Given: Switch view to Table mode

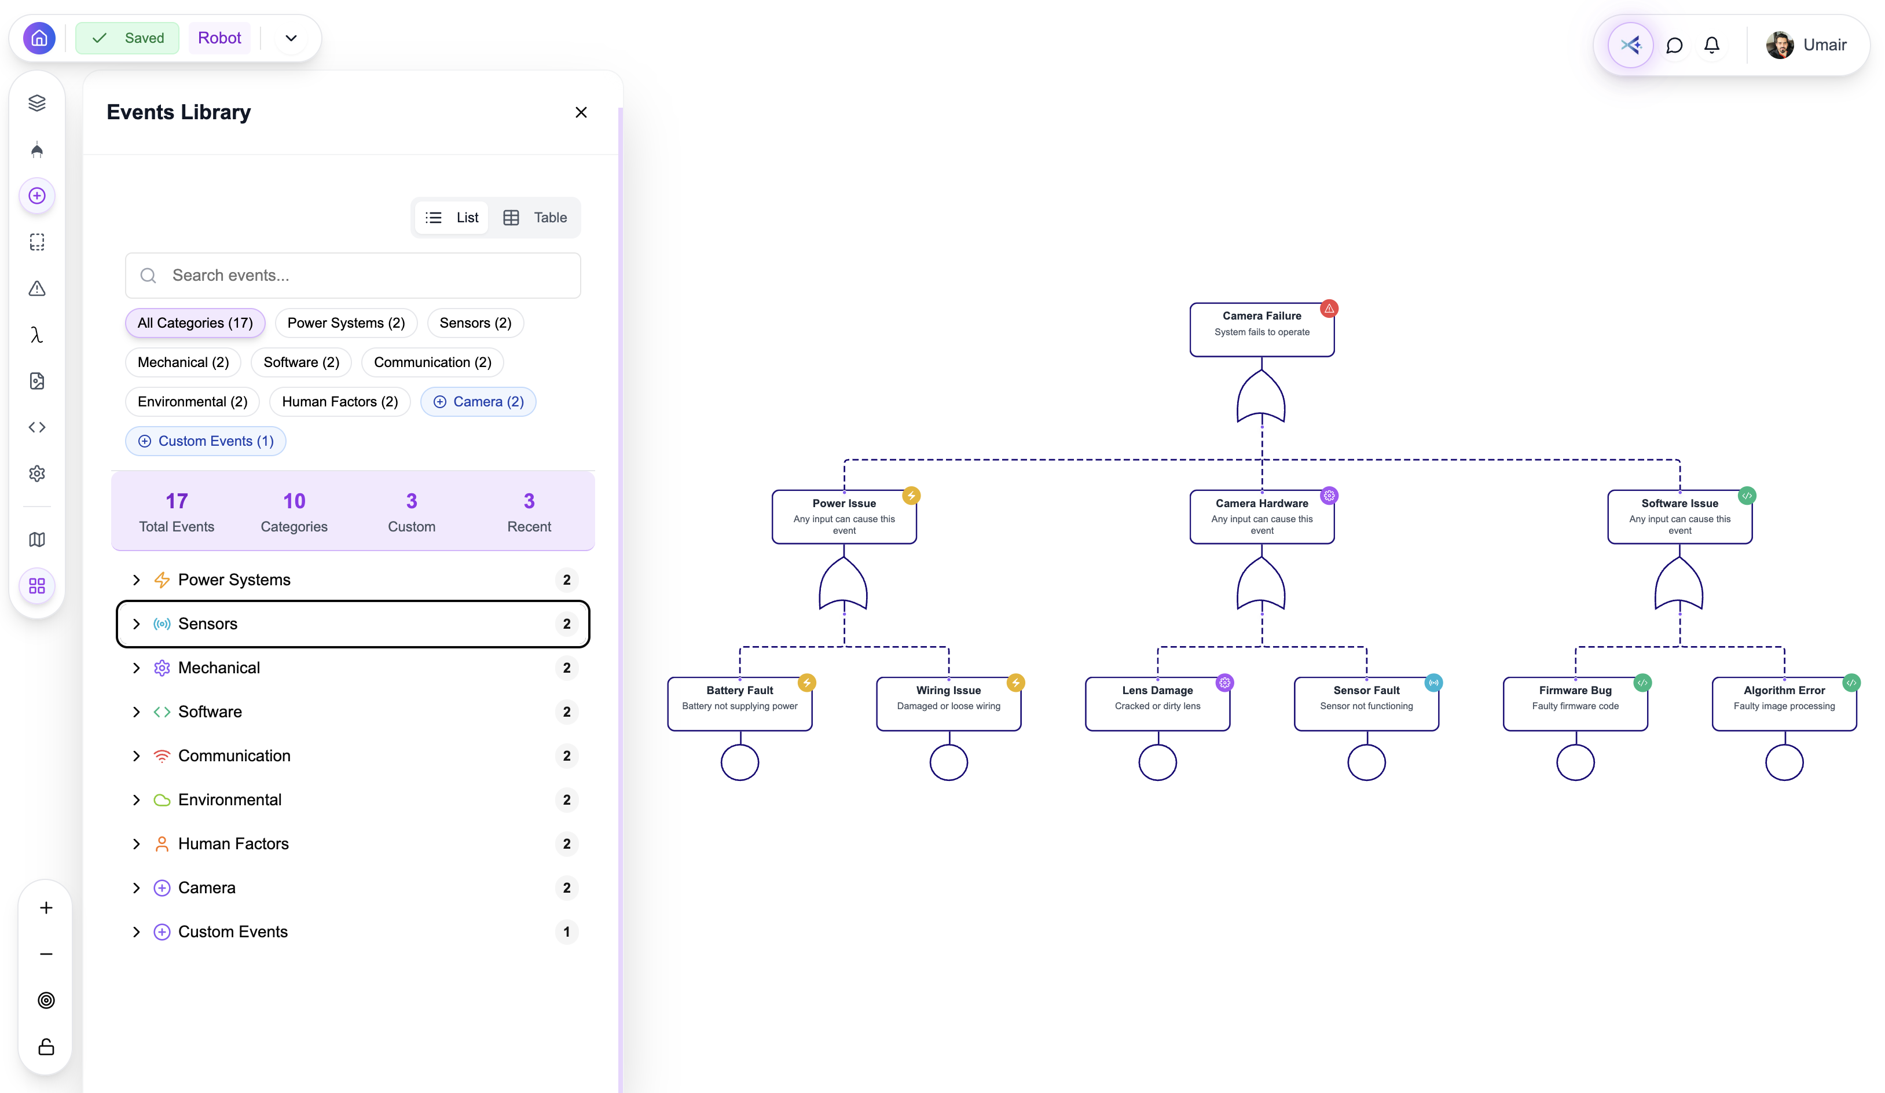Looking at the screenshot, I should (x=536, y=218).
